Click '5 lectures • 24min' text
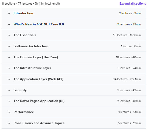 click(129, 68)
